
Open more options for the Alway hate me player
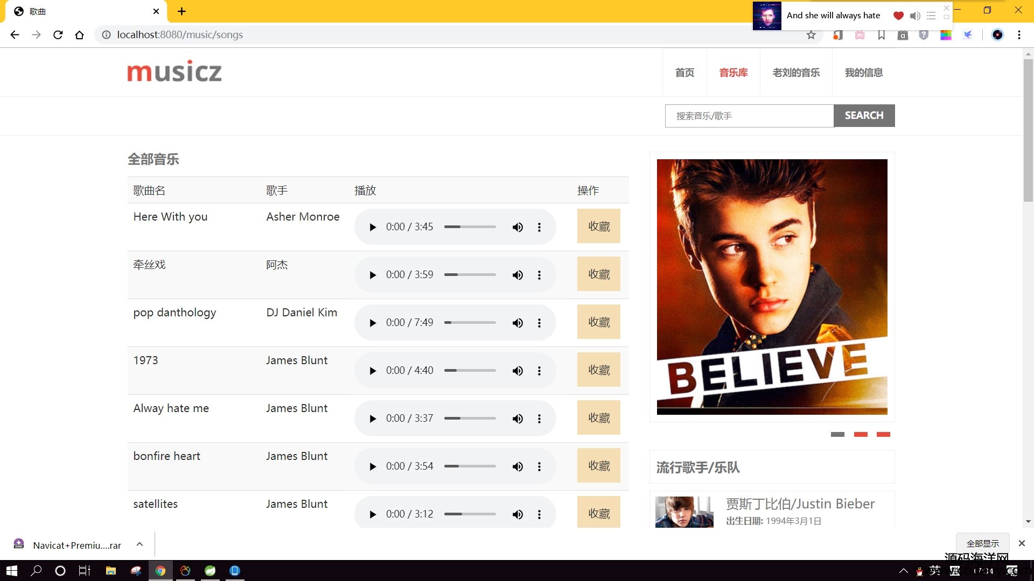pos(539,419)
